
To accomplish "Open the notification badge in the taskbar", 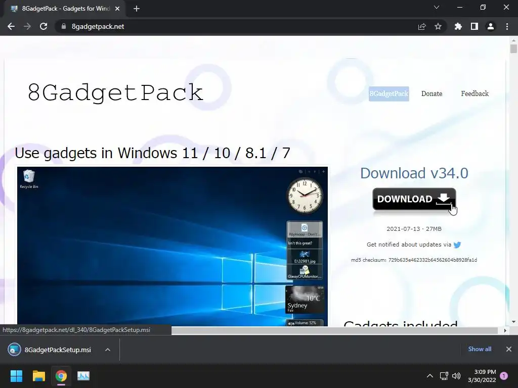I will (x=504, y=376).
